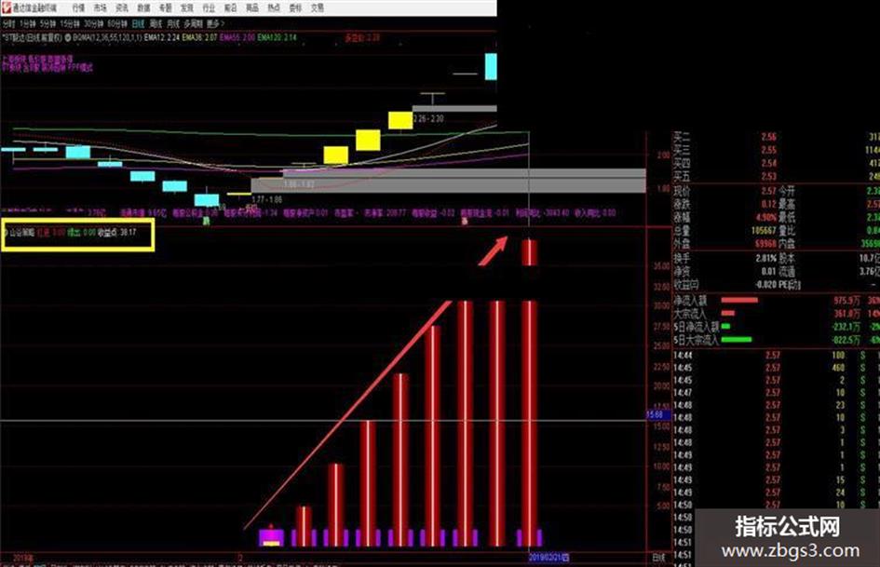Open the 交易 menu
Image resolution: width=880 pixels, height=567 pixels.
[x=318, y=7]
